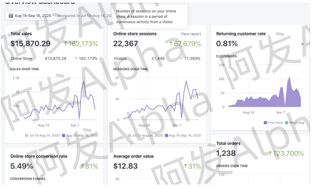Open the View report link
Image resolution: width=312 pixels, height=188 pixels.
(191, 34)
